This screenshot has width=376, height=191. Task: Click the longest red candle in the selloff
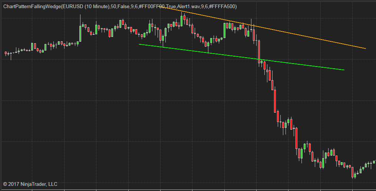[x=275, y=101]
